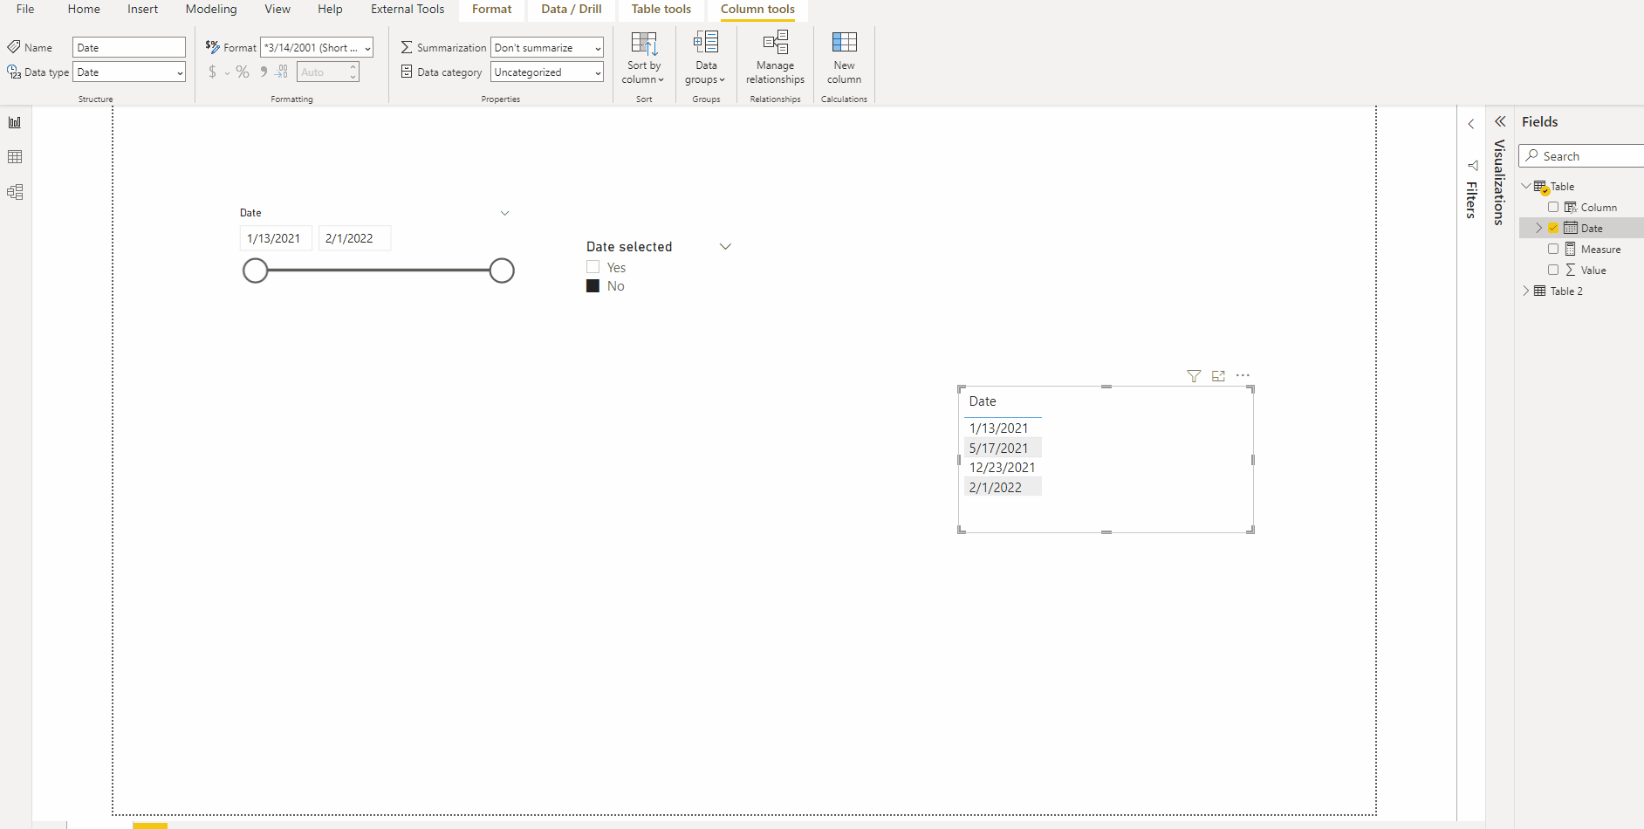1644x829 pixels.
Task: Open Date selected slicer chevron
Action: [x=725, y=247]
